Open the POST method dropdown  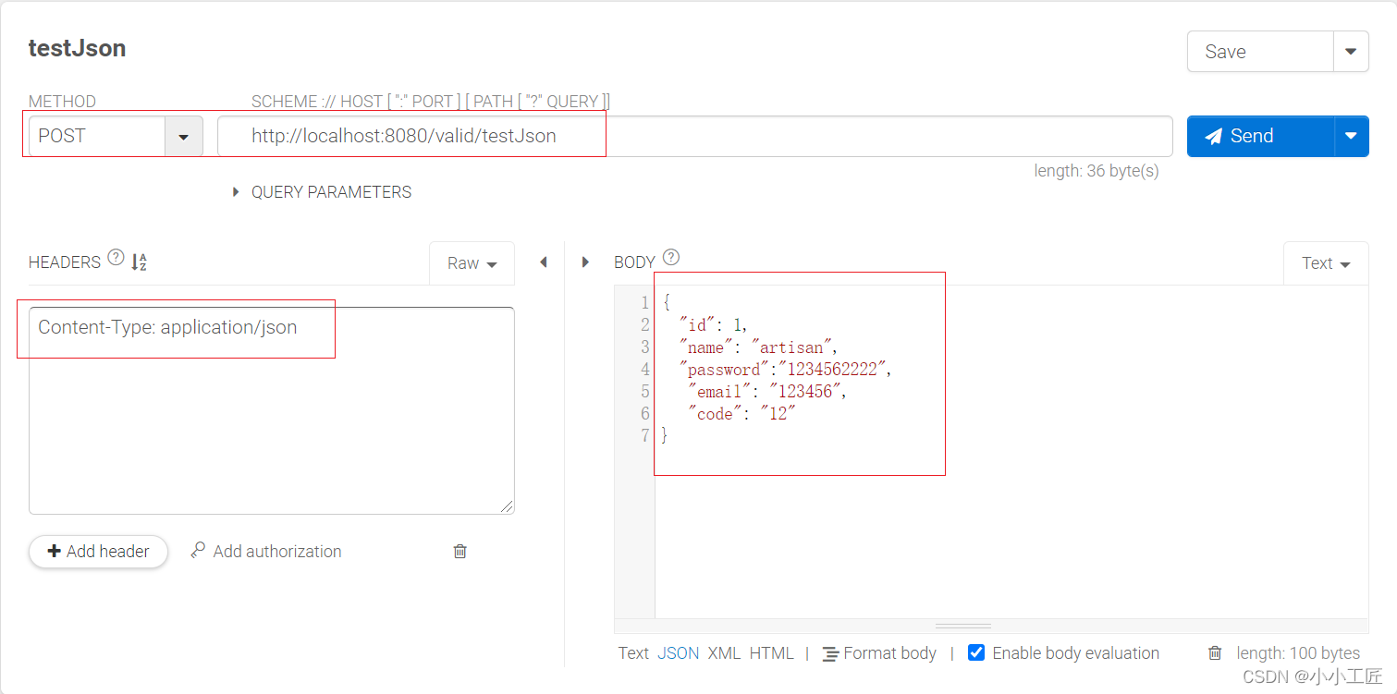[183, 136]
